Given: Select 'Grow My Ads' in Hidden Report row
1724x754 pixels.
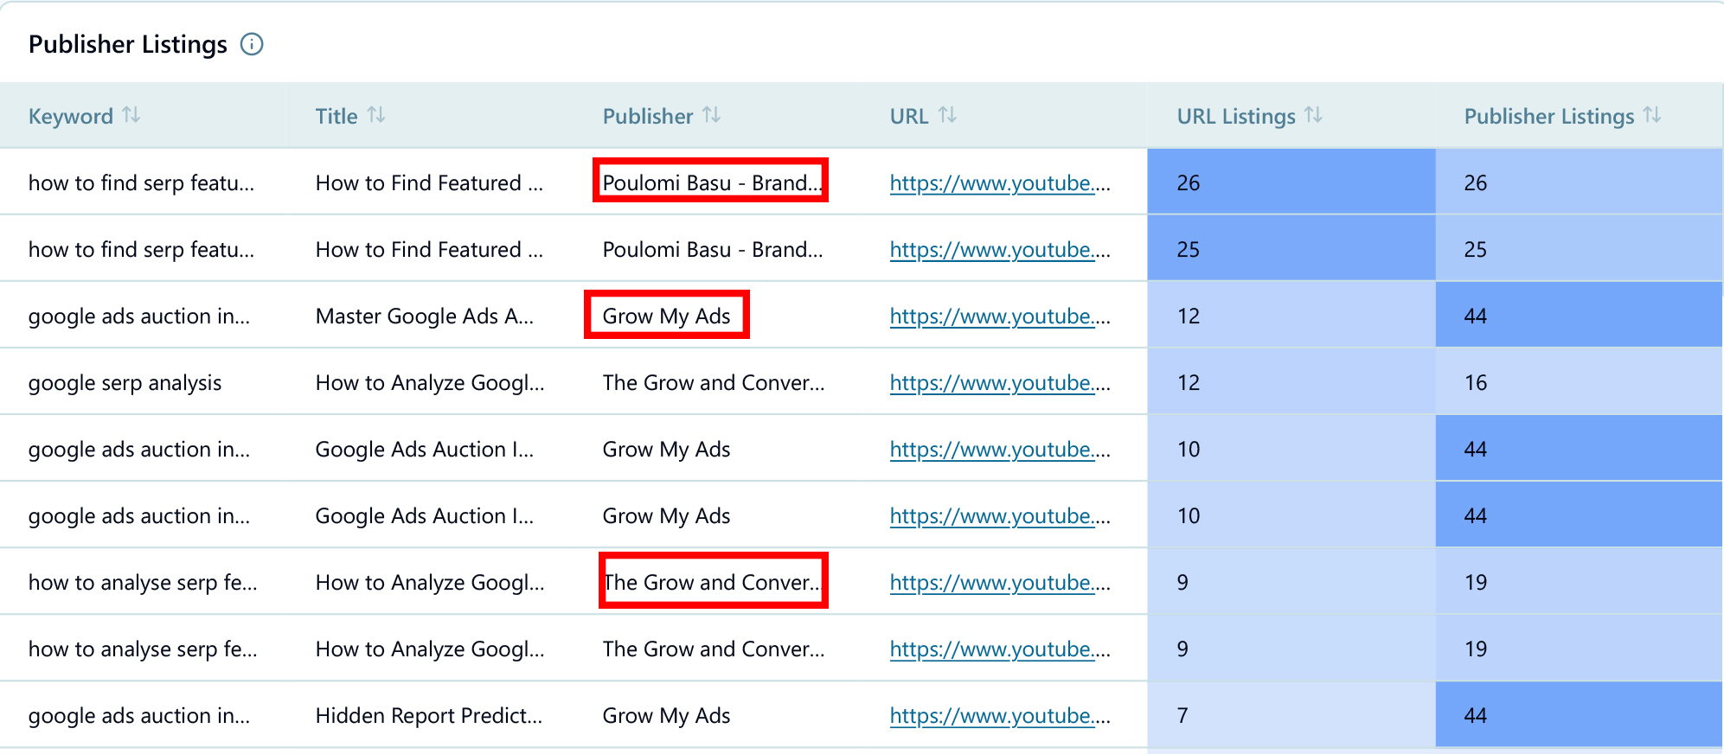Looking at the screenshot, I should pyautogui.click(x=667, y=716).
